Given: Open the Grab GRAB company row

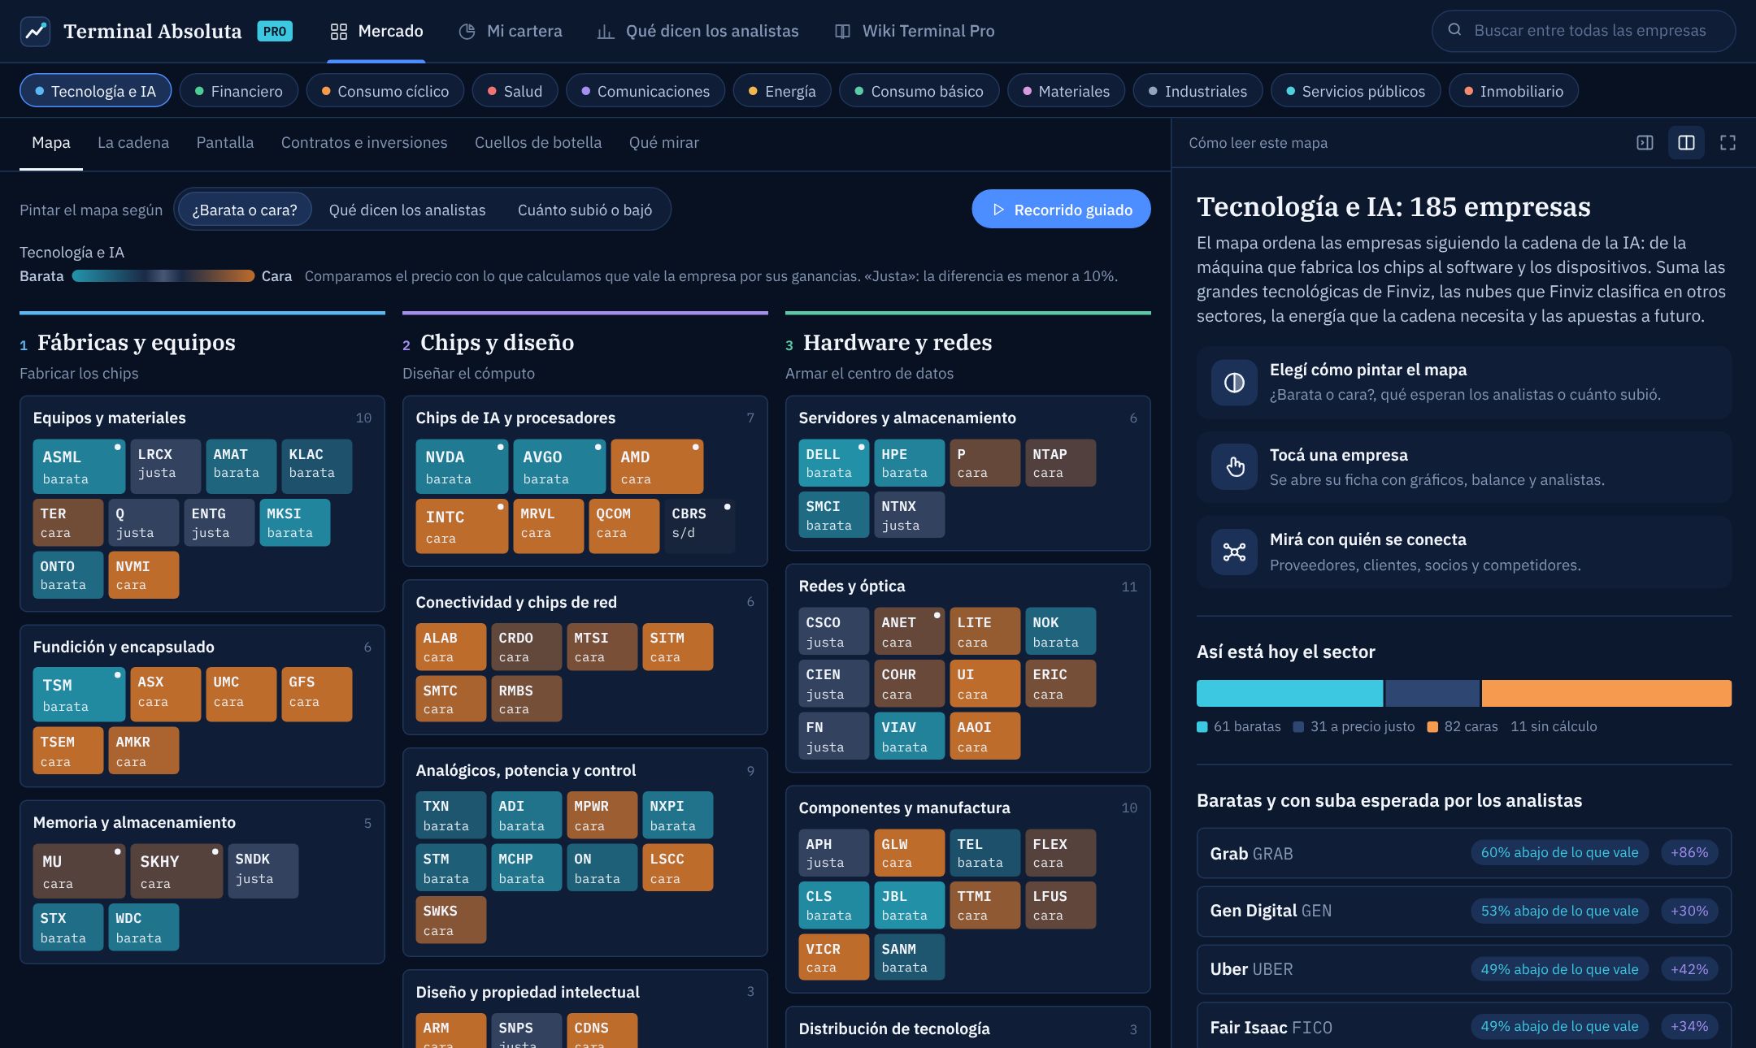Looking at the screenshot, I should [1463, 853].
